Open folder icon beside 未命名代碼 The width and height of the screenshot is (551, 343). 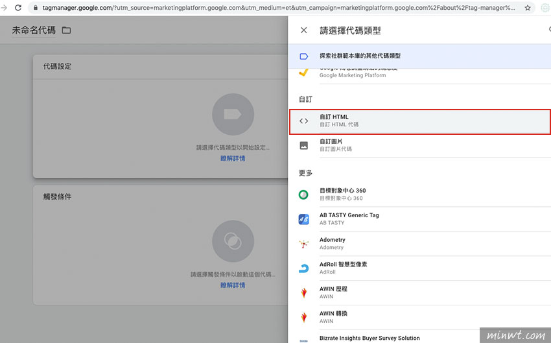(x=66, y=30)
